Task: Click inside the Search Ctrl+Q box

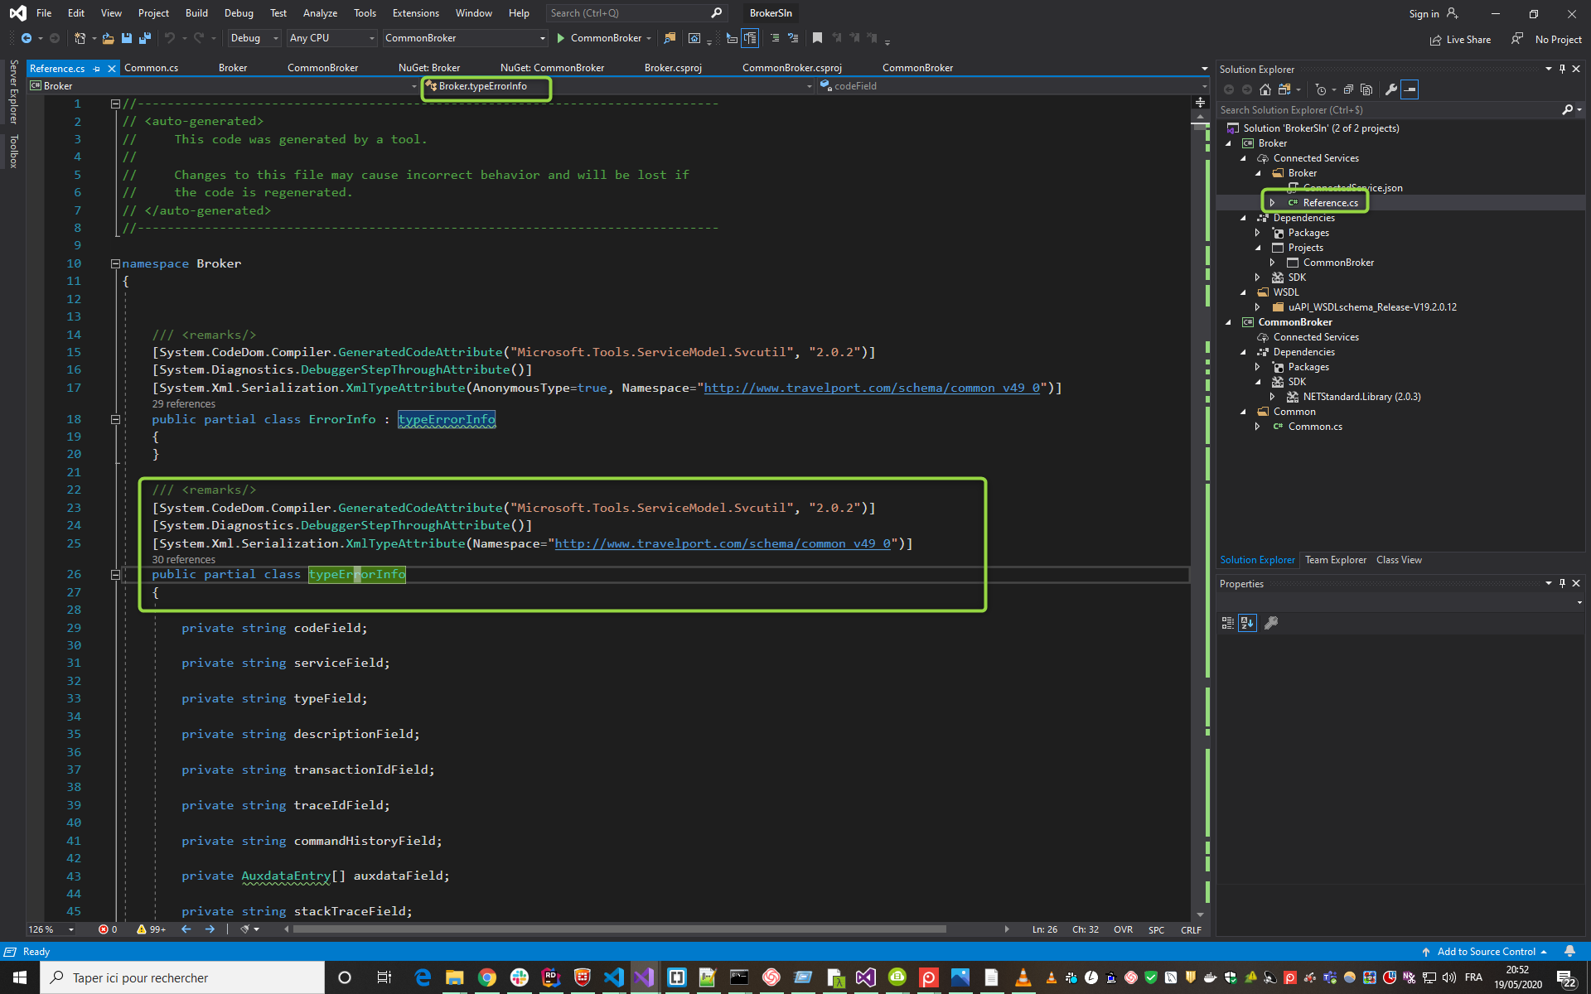Action: coord(630,12)
